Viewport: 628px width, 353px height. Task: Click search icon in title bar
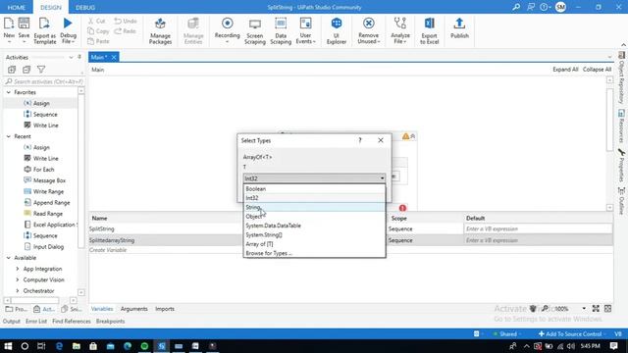pyautogui.click(x=516, y=7)
